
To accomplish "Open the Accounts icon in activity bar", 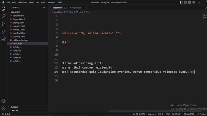I will point(4,101).
